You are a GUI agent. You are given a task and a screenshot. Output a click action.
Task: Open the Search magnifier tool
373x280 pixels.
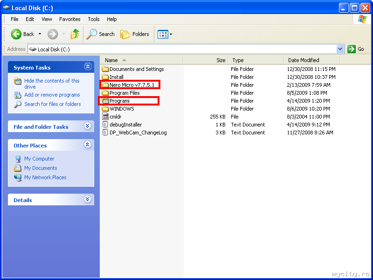pos(92,34)
